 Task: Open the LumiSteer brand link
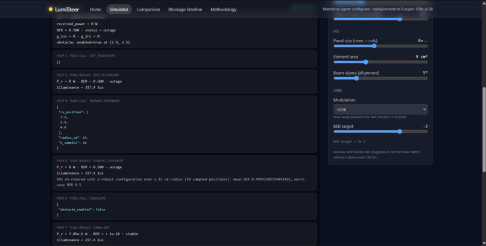click(64, 9)
